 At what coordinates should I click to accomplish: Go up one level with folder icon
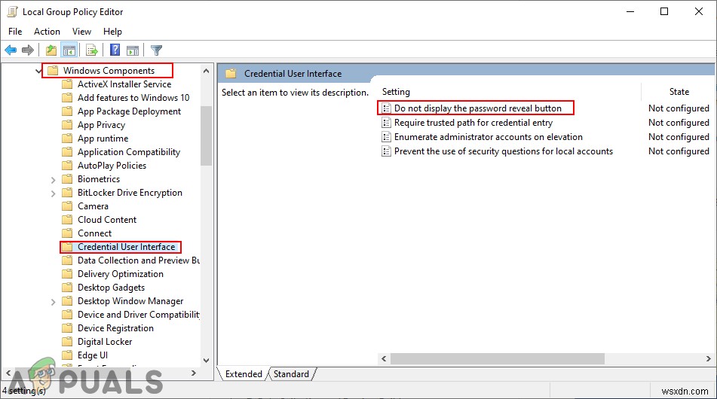click(51, 50)
